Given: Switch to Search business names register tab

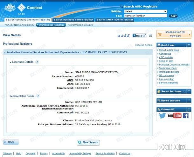Looking at the screenshot, I should tap(73, 20).
